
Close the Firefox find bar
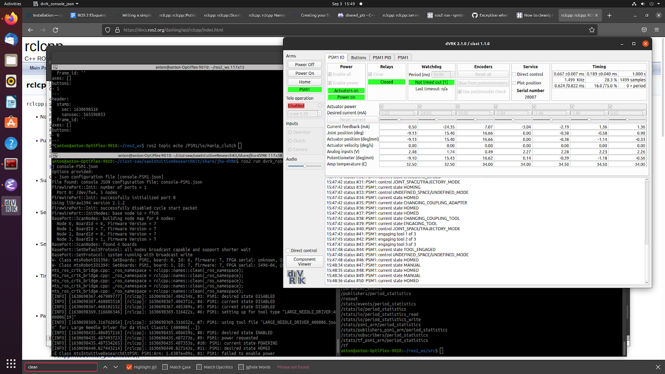(658, 367)
